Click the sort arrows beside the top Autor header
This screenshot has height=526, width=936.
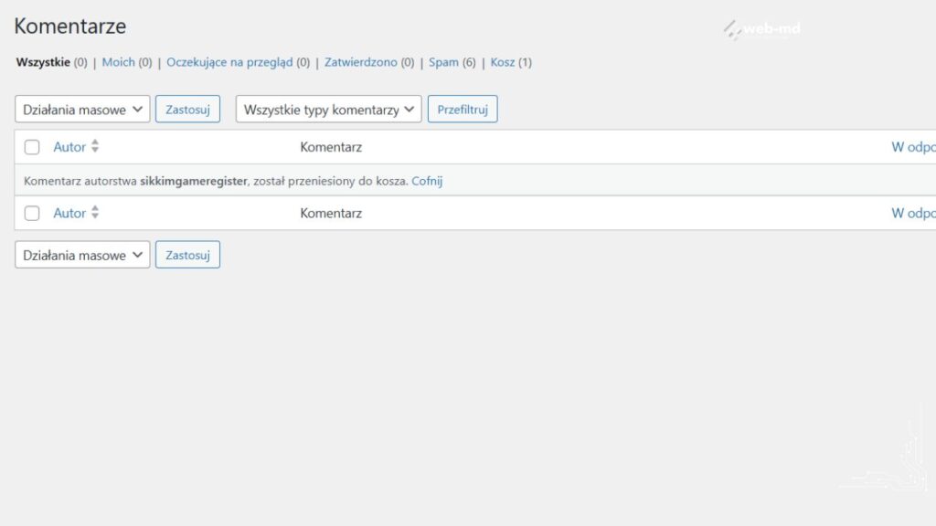click(x=95, y=146)
